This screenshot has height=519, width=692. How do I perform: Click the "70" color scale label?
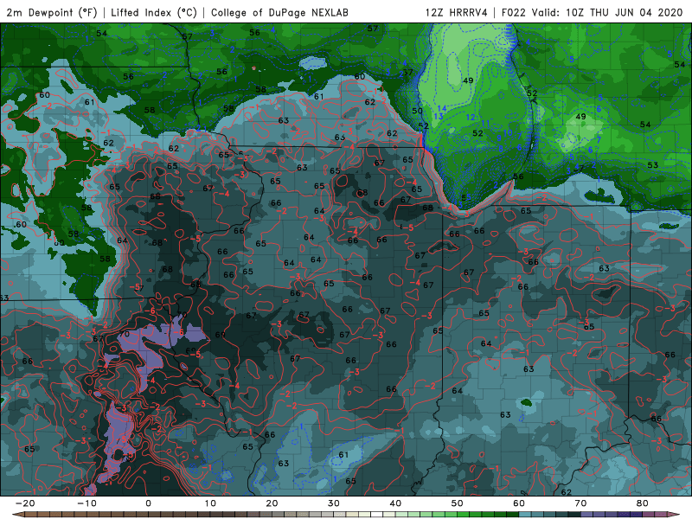pos(580,503)
